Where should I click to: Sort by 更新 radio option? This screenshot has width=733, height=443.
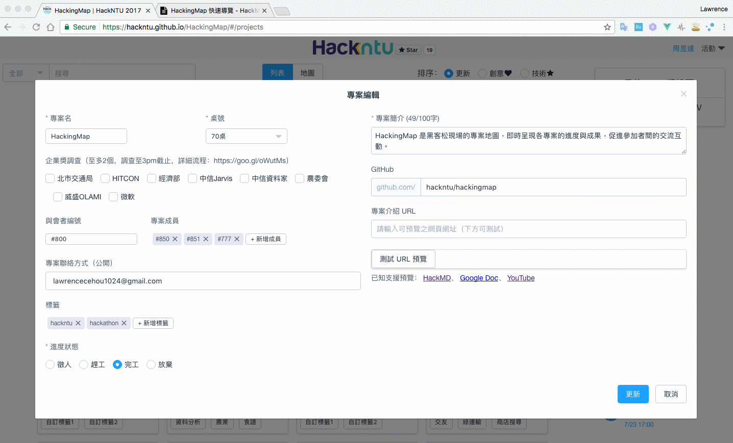click(x=449, y=73)
